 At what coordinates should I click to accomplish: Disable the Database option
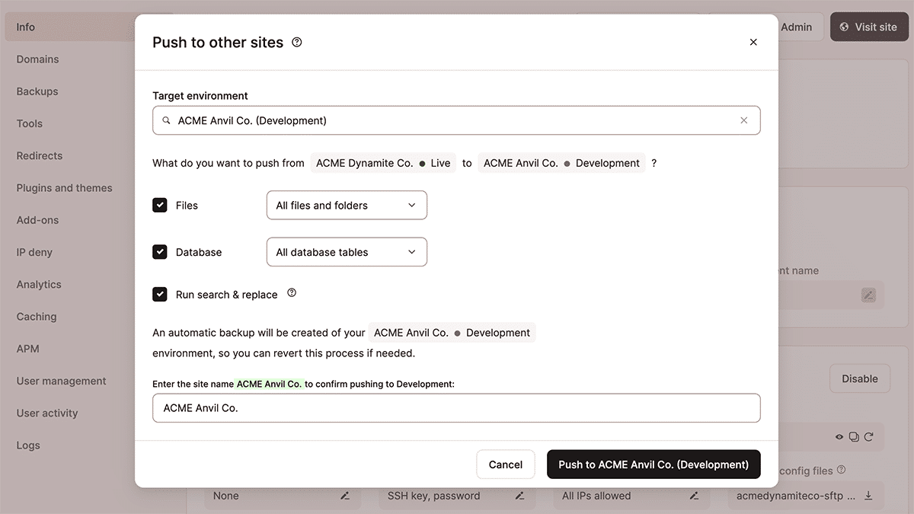click(160, 251)
